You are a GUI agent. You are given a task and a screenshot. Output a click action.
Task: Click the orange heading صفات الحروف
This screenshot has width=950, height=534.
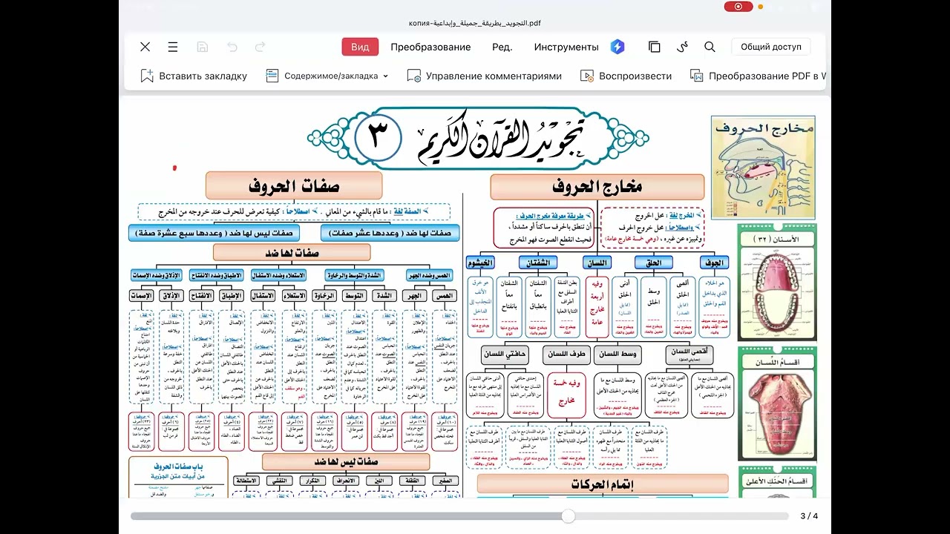tap(294, 185)
